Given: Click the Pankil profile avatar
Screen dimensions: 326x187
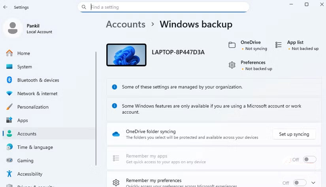Looking at the screenshot, I should (x=13, y=29).
